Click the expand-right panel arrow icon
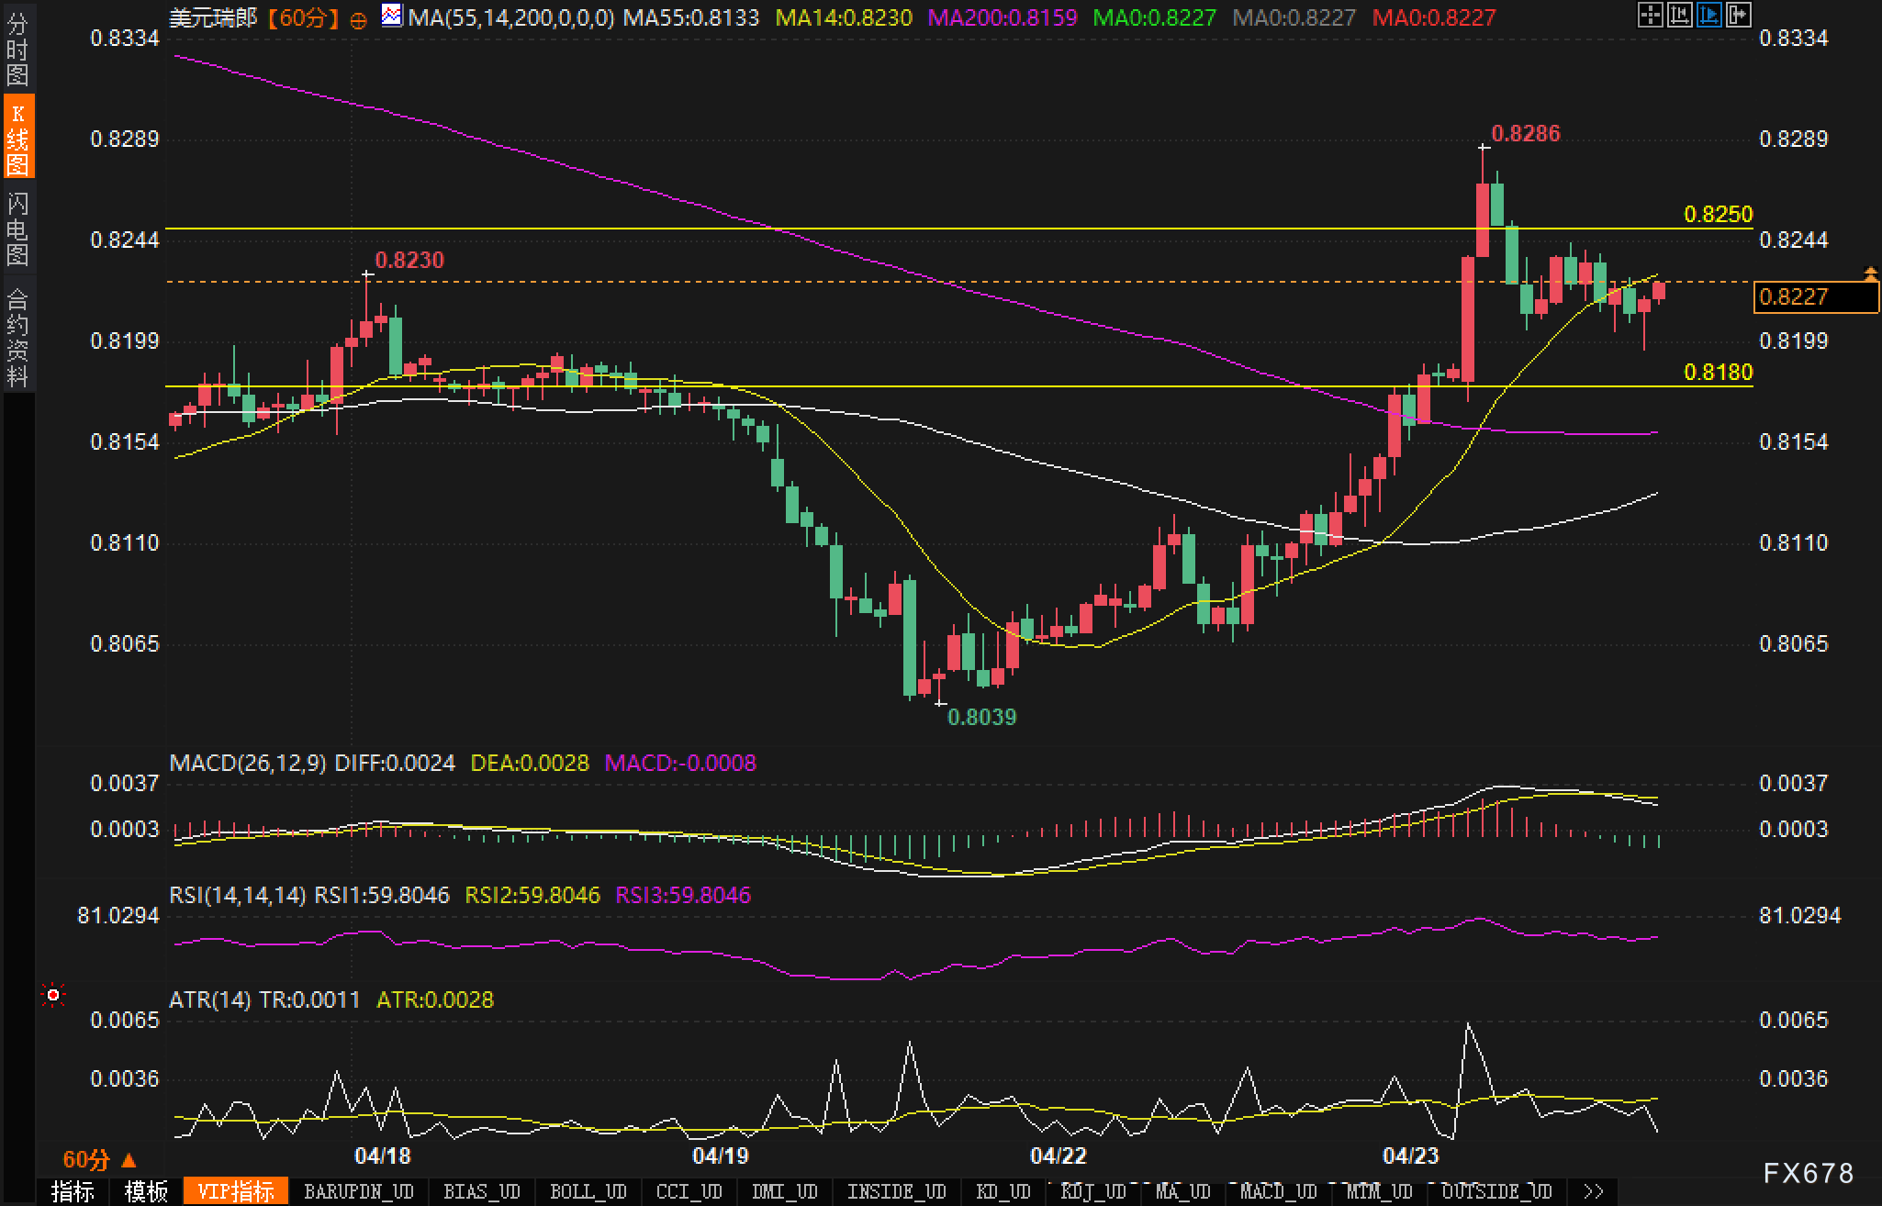This screenshot has height=1206, width=1882. (x=1738, y=15)
